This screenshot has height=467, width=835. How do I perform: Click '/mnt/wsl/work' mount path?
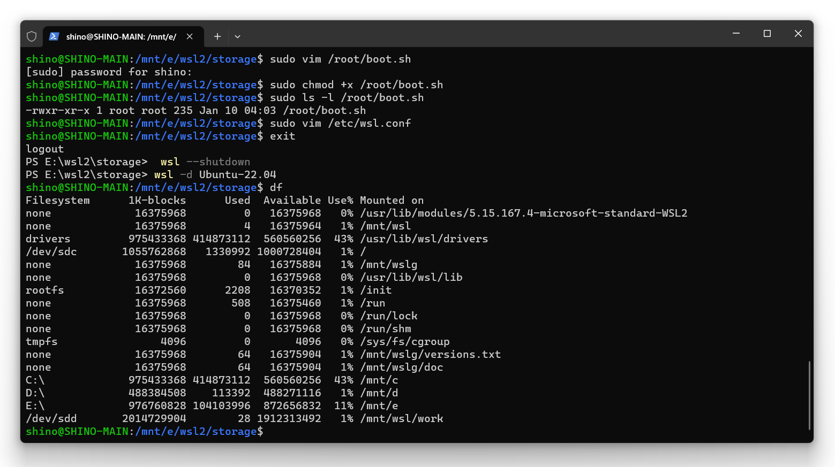click(x=402, y=419)
